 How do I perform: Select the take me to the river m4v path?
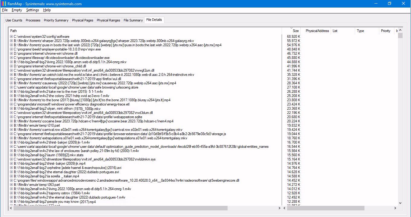pos(58,92)
